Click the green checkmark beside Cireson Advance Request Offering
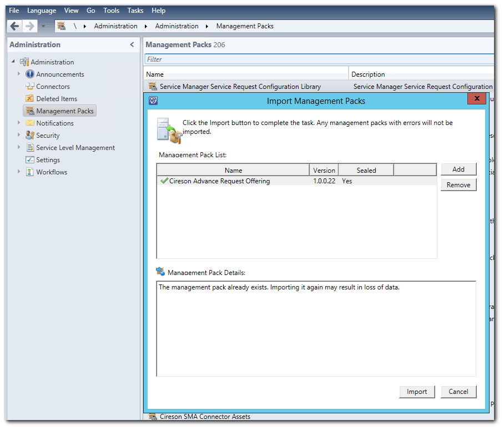This screenshot has width=504, height=430. point(164,181)
